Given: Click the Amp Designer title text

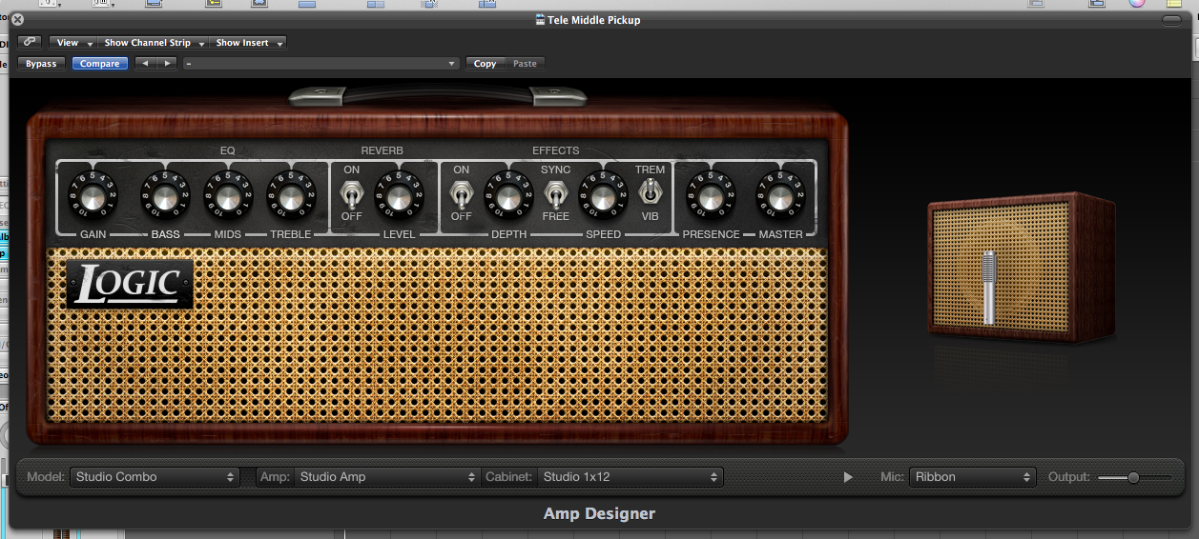Looking at the screenshot, I should click(599, 513).
